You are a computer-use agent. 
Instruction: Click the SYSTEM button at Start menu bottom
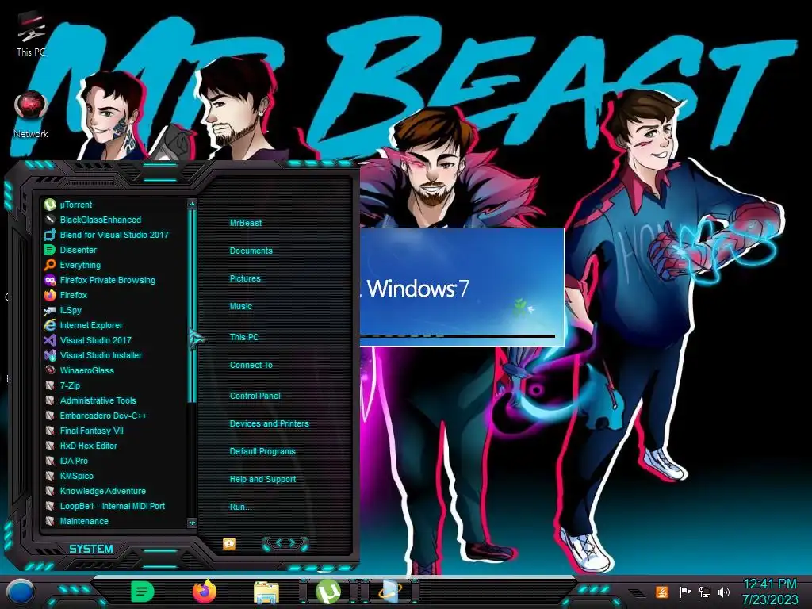point(91,549)
